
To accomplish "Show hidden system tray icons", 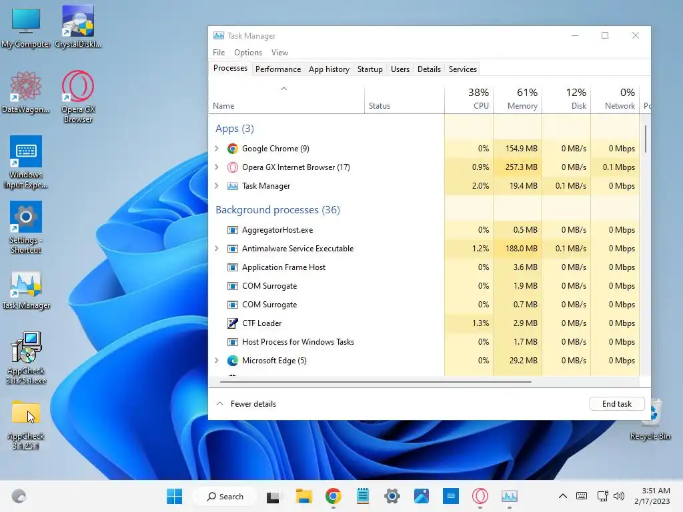I will [563, 496].
